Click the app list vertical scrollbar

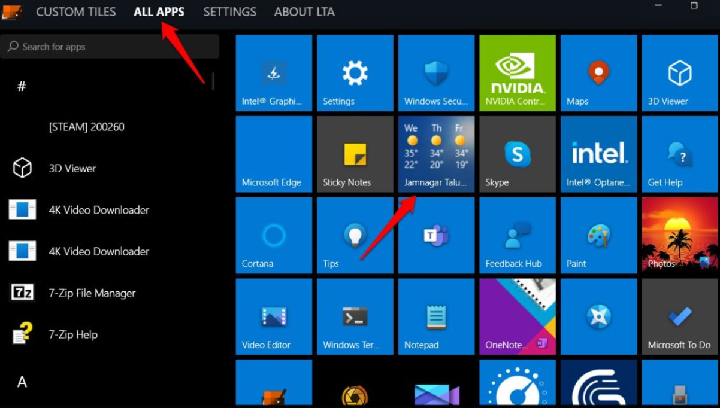pos(213,80)
